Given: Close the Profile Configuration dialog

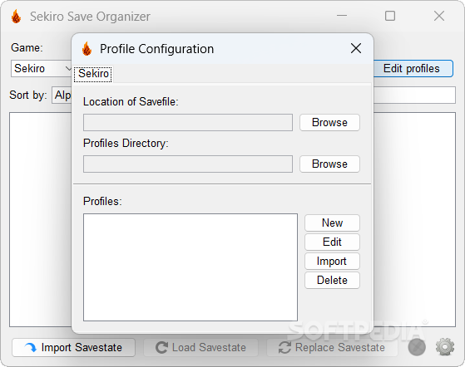Looking at the screenshot, I should [356, 48].
